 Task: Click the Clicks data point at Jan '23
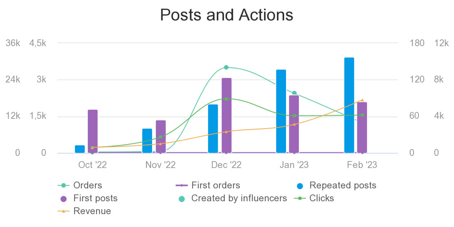click(294, 116)
